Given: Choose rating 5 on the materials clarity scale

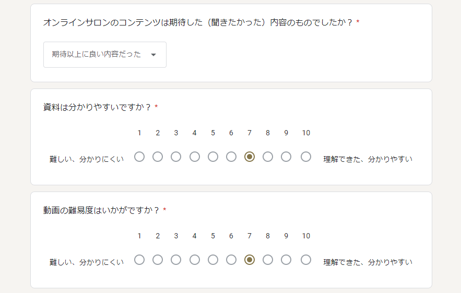Looking at the screenshot, I should pos(213,157).
